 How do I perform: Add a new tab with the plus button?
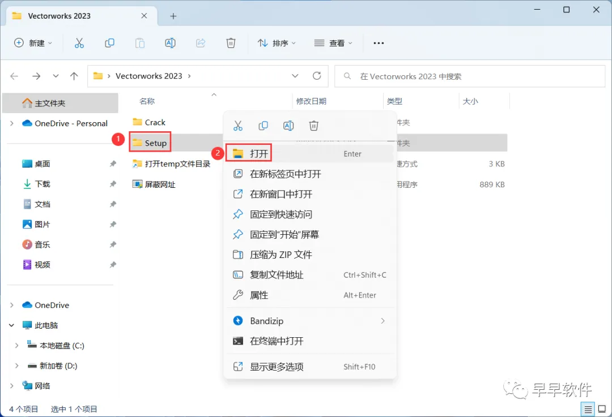pyautogui.click(x=173, y=16)
